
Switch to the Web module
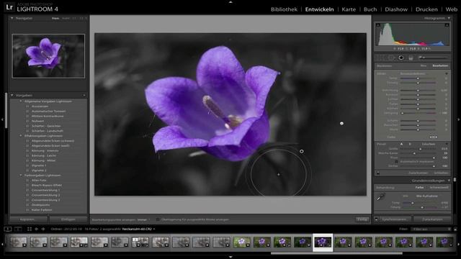(x=452, y=9)
